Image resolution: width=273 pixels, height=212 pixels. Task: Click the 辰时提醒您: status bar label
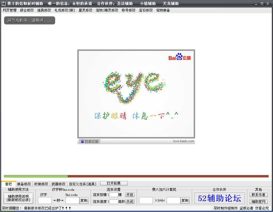click(x=12, y=208)
